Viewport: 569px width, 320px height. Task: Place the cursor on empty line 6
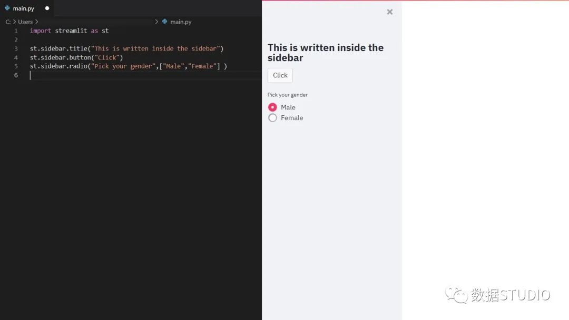pos(145,75)
